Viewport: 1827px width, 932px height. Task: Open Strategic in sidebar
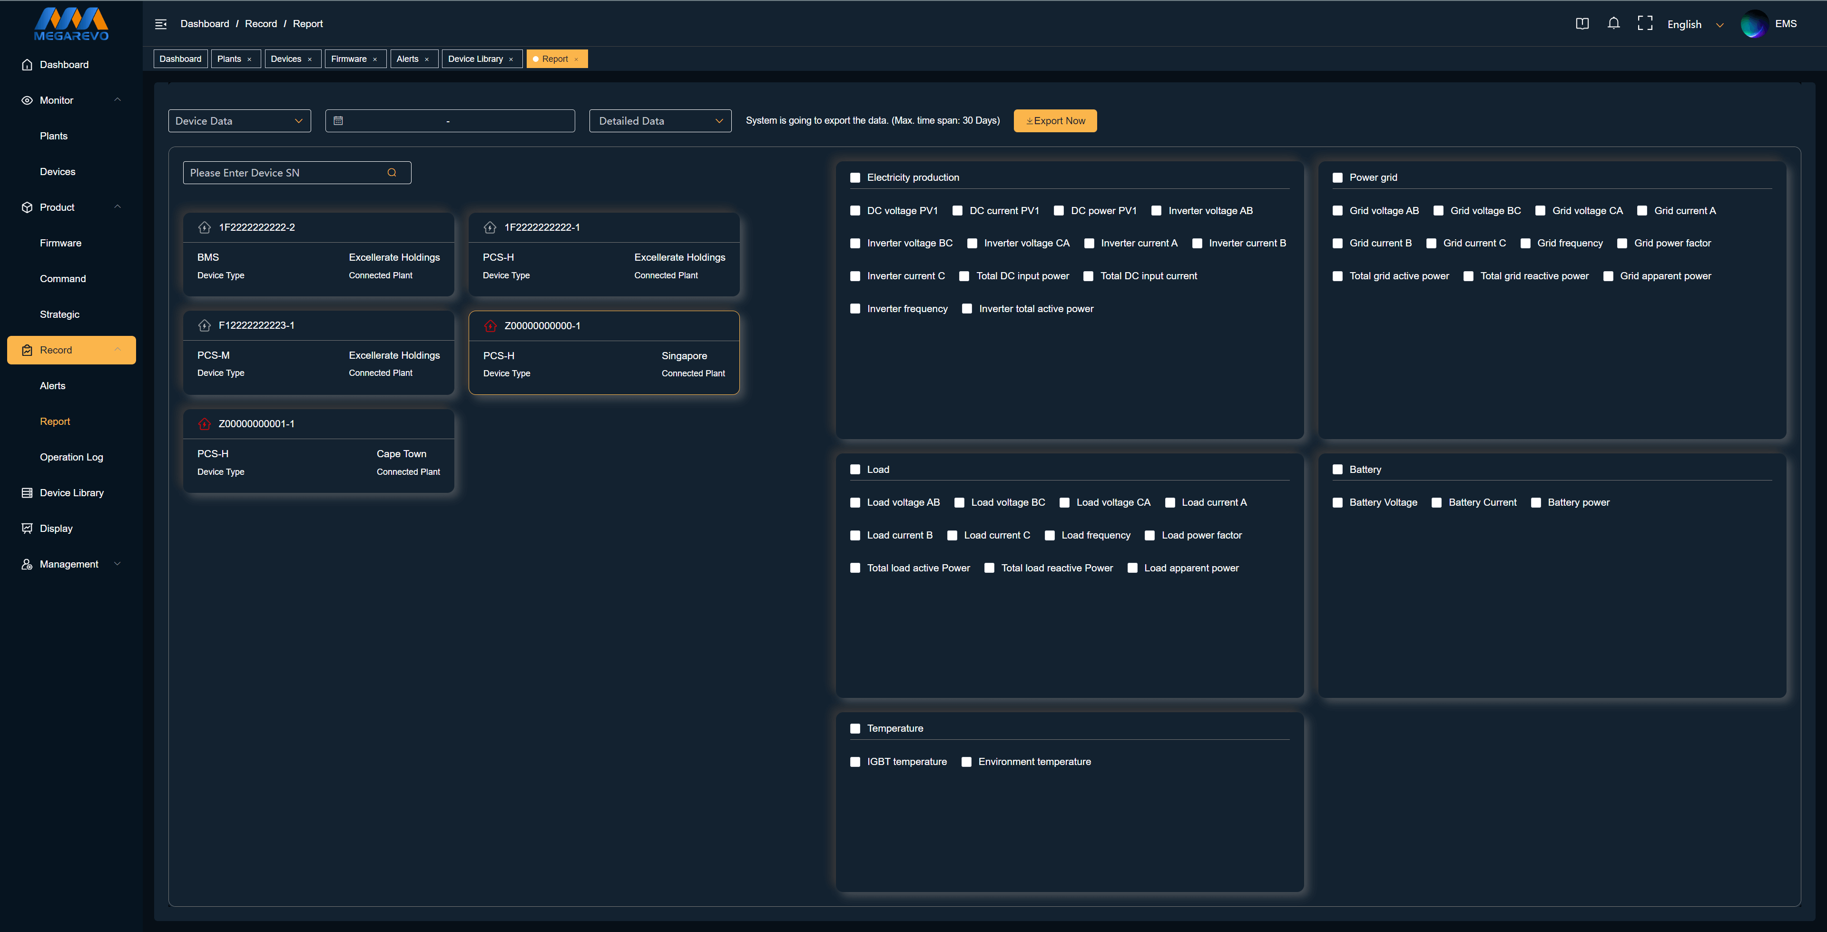click(59, 314)
